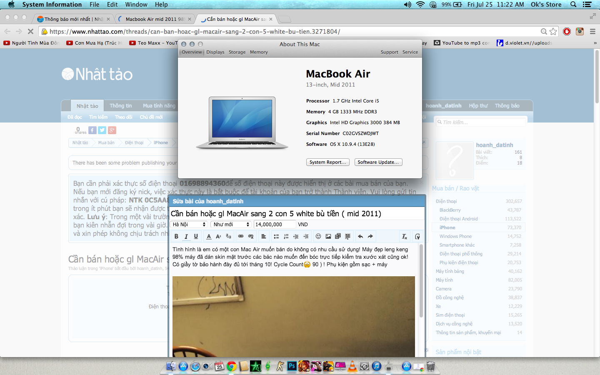Open Windows Phone category in sidebar
This screenshot has height=375, width=600.
pos(455,236)
